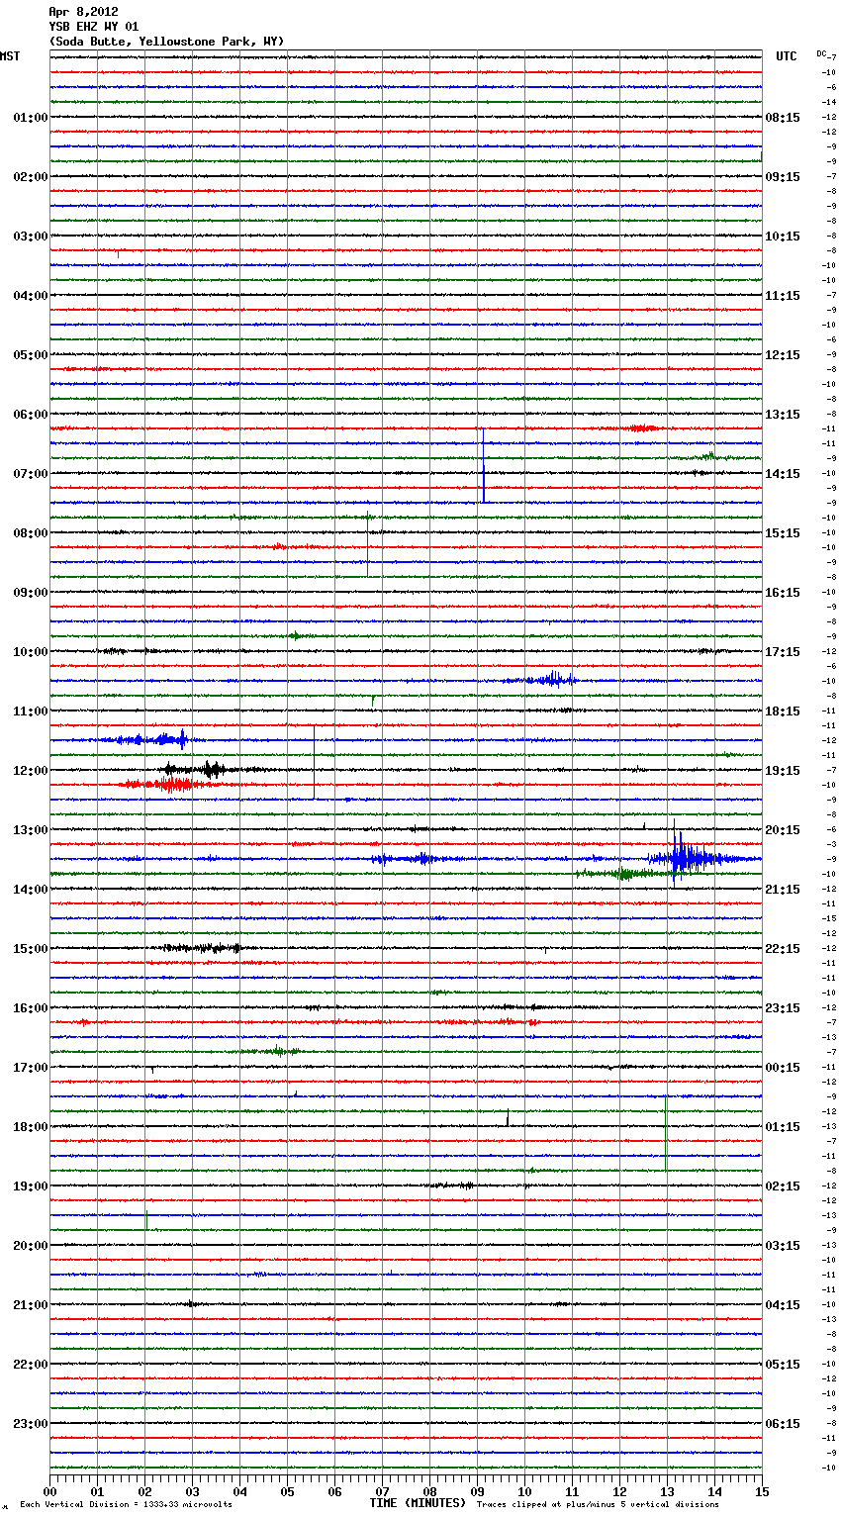The width and height of the screenshot is (841, 1518).
Task: Click the '02:15' UTC time label
Action: [783, 1186]
